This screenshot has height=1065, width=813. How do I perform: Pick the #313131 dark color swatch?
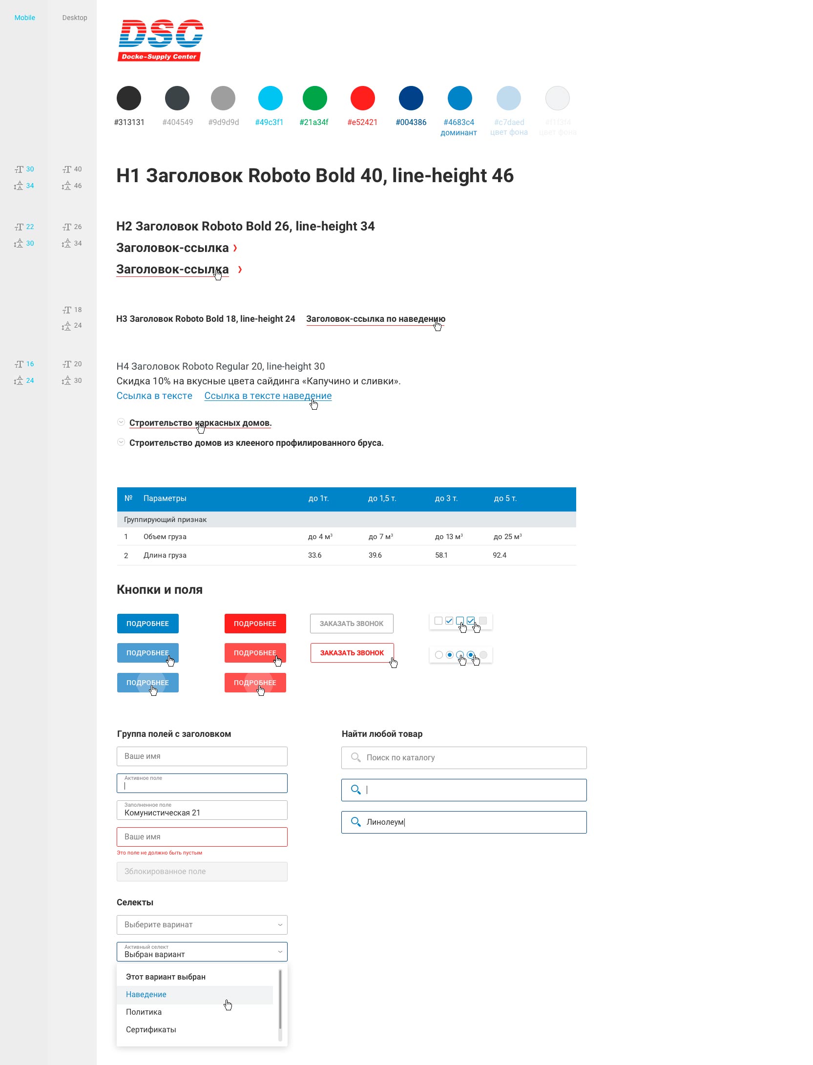pyautogui.click(x=129, y=98)
